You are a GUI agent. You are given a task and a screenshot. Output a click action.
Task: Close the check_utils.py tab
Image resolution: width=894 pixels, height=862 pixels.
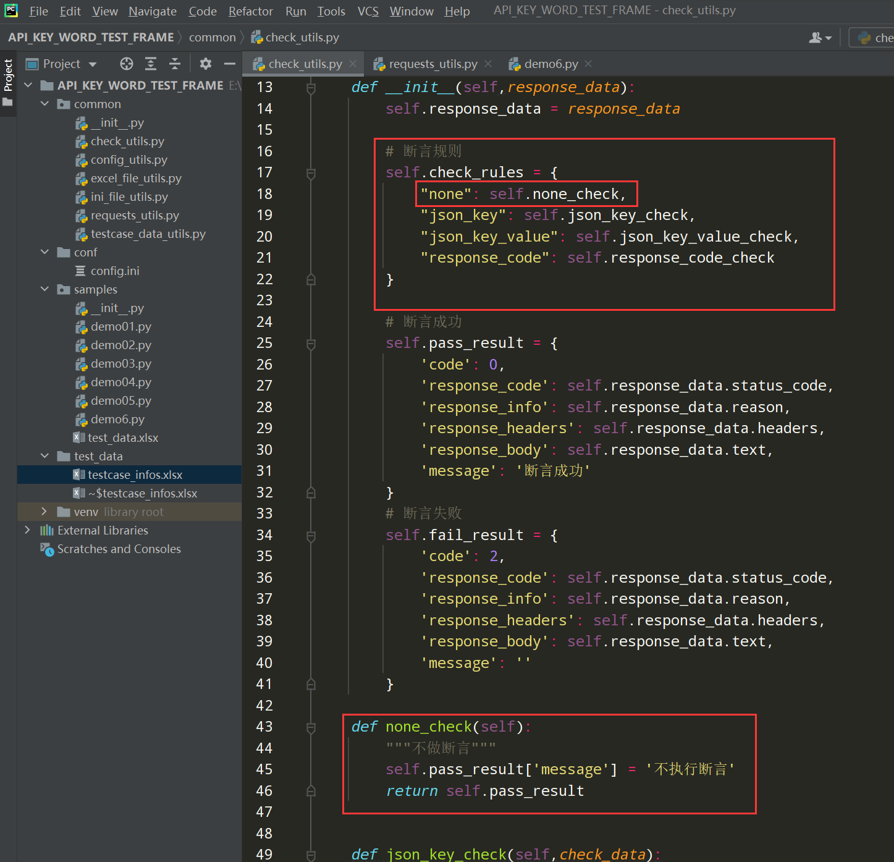353,64
